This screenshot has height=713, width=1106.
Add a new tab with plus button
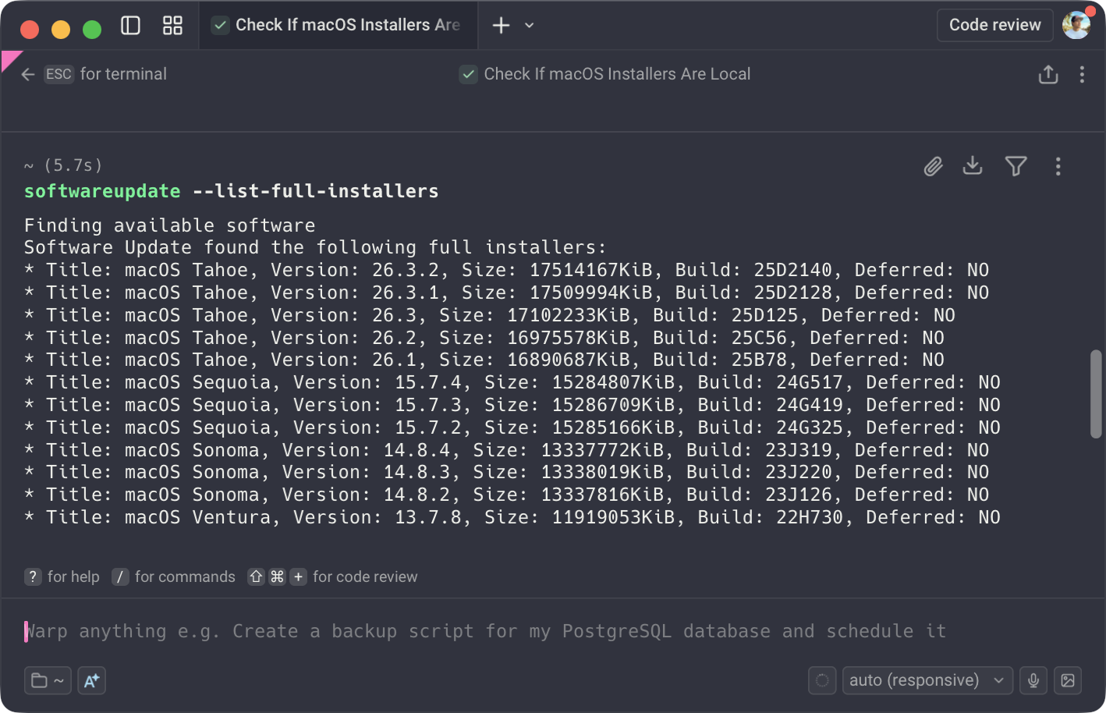(501, 26)
